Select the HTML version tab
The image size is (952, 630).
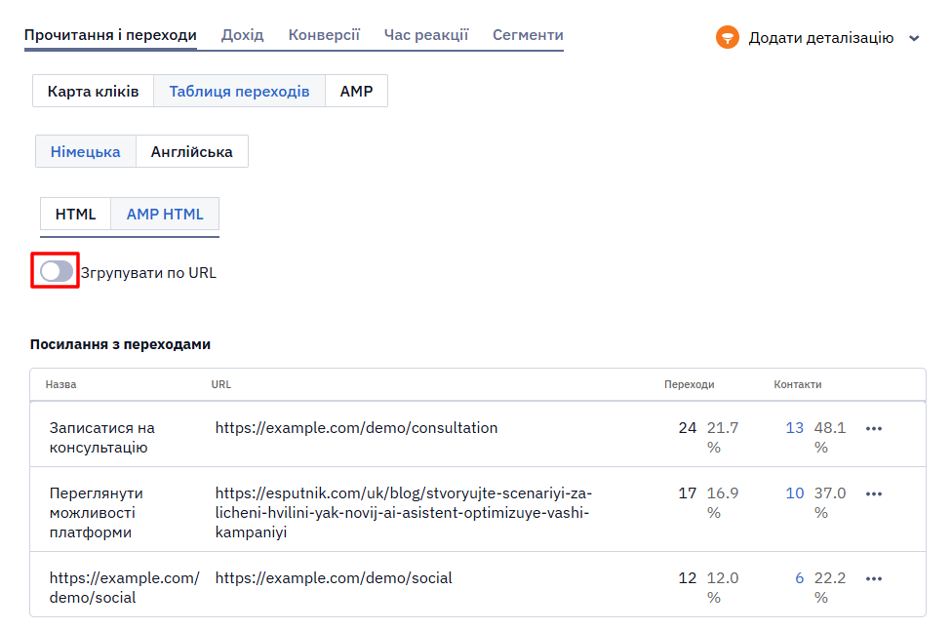click(75, 215)
